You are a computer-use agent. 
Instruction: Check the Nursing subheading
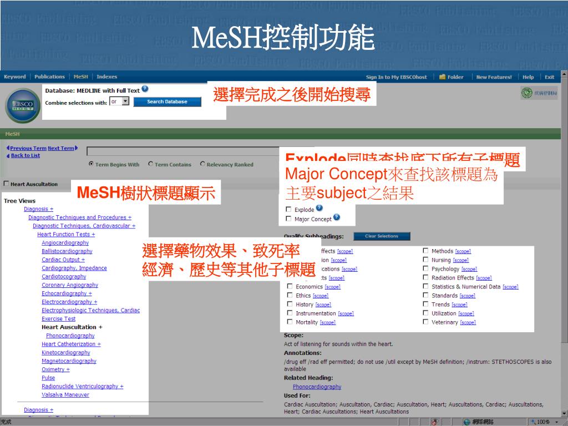point(425,260)
